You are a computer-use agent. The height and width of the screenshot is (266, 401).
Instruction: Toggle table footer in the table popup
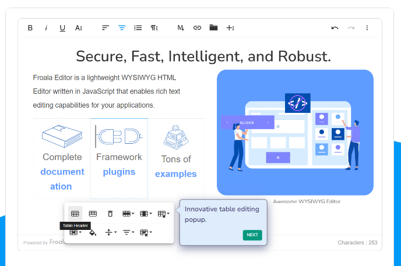coord(93,214)
